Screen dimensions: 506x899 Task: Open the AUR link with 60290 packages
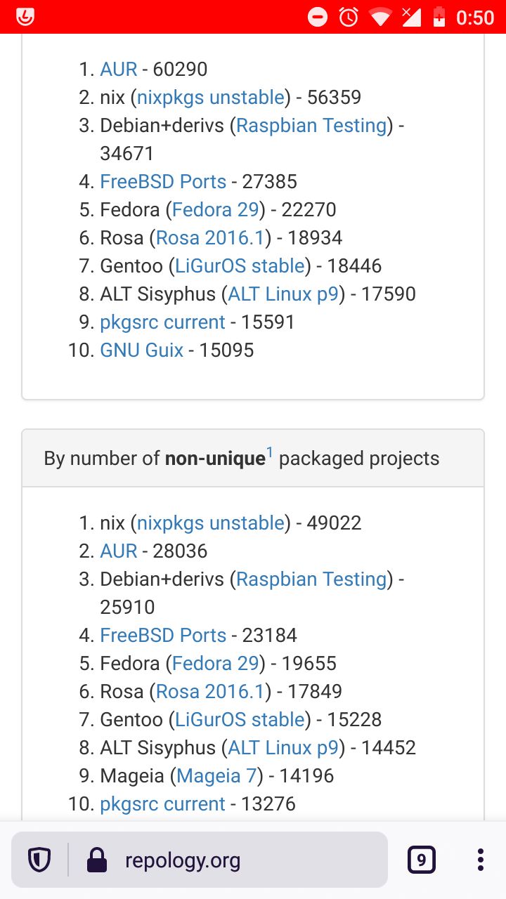point(119,69)
